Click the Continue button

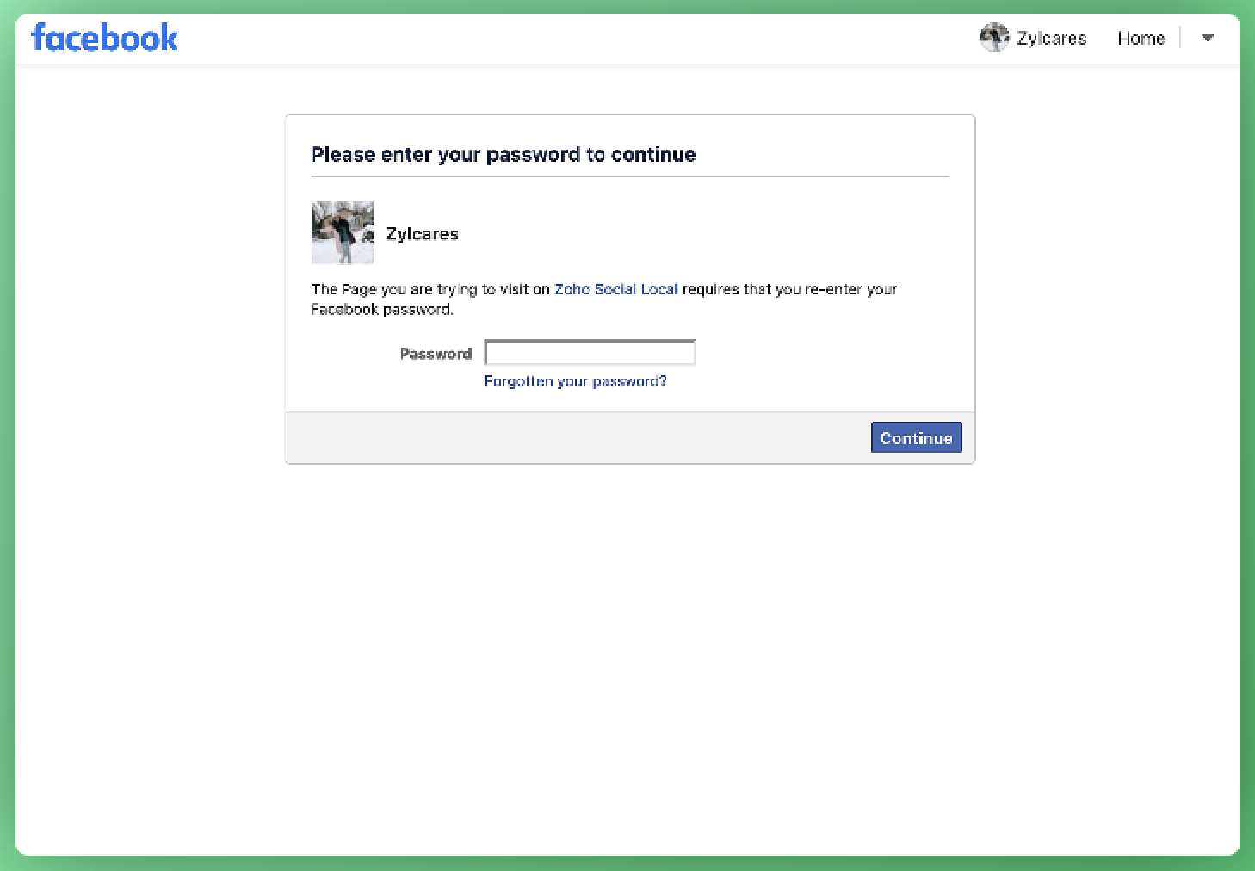(916, 437)
